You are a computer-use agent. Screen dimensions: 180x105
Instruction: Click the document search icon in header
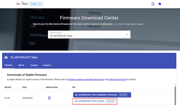tap(153, 4)
